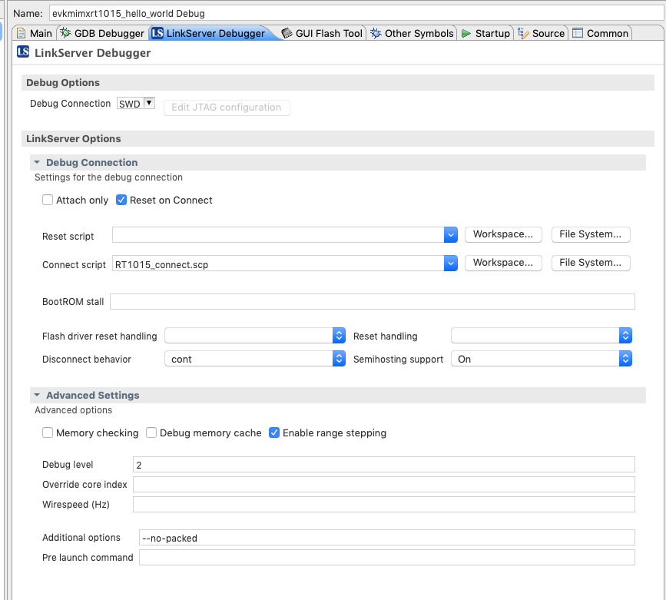Click the LinkServer Debugger tab LS icon
Viewport: 666px width, 600px height.
point(157,33)
